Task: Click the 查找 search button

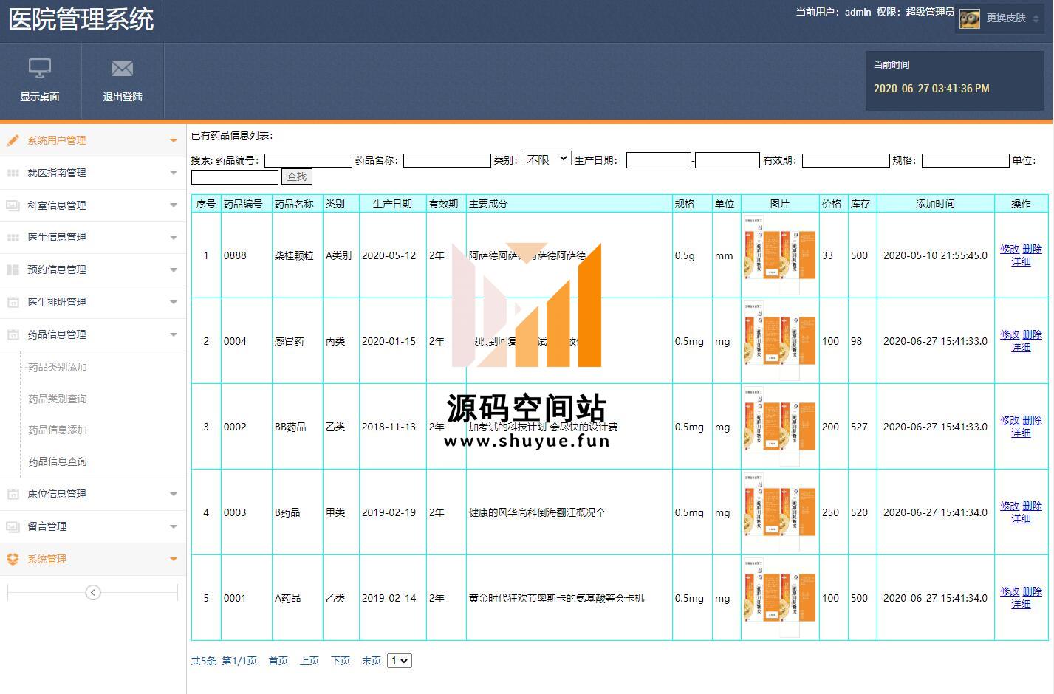Action: pos(297,176)
